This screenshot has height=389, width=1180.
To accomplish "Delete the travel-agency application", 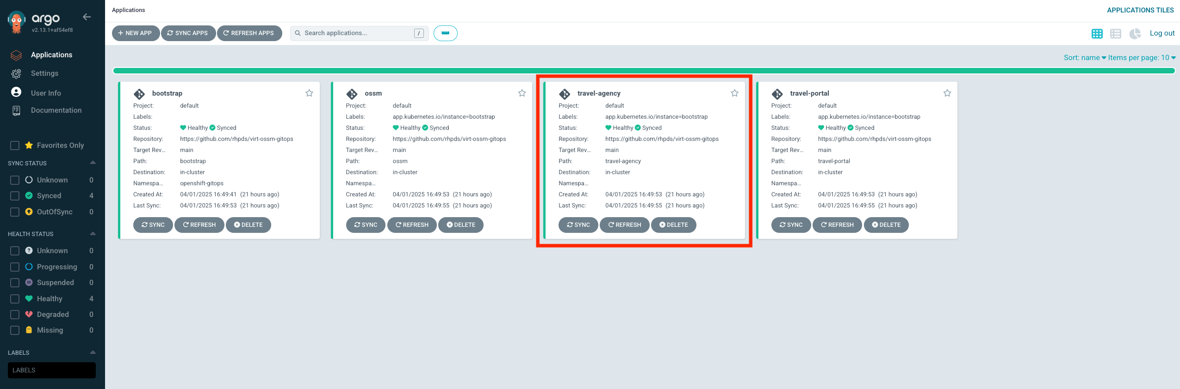I will tap(674, 225).
